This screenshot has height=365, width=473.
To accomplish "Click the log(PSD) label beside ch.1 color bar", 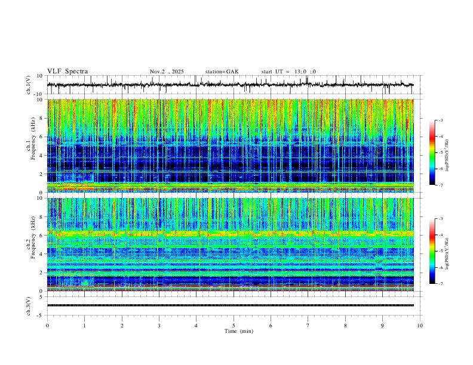I will point(447,155).
